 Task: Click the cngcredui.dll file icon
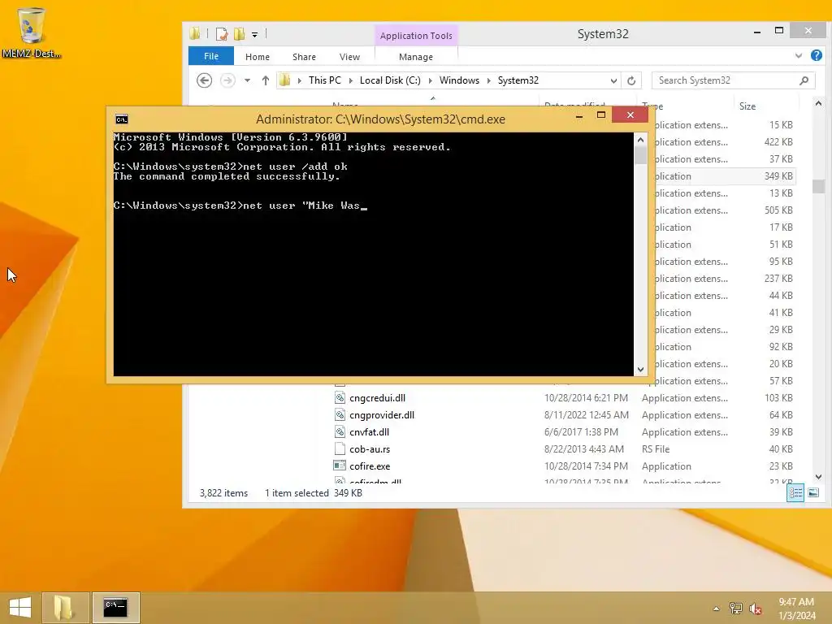coord(340,397)
